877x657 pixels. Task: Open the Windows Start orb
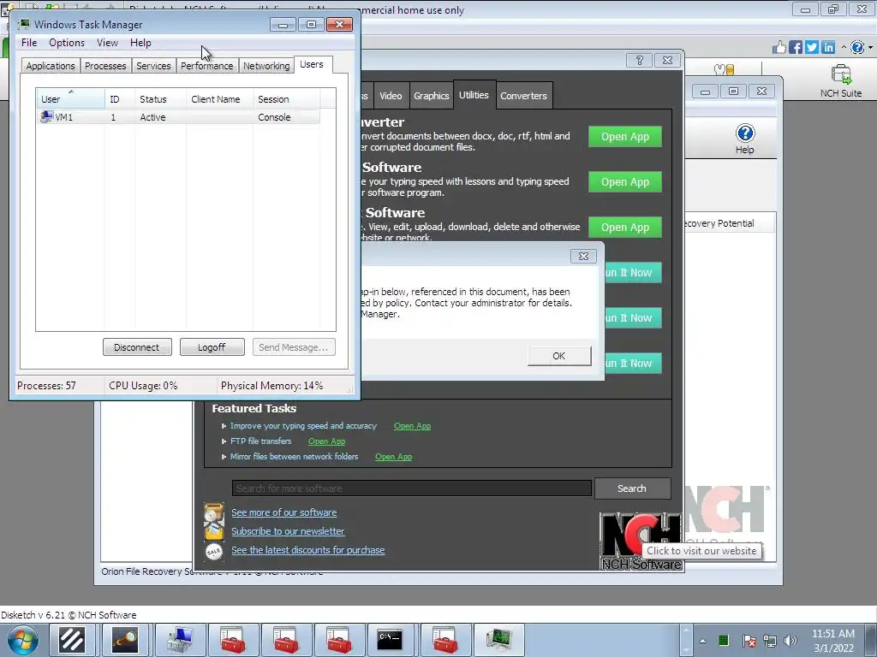click(22, 640)
